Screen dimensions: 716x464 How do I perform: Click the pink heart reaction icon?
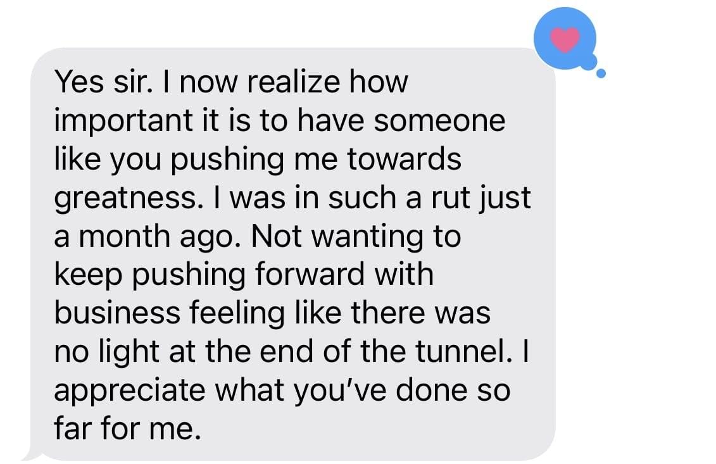(x=565, y=39)
